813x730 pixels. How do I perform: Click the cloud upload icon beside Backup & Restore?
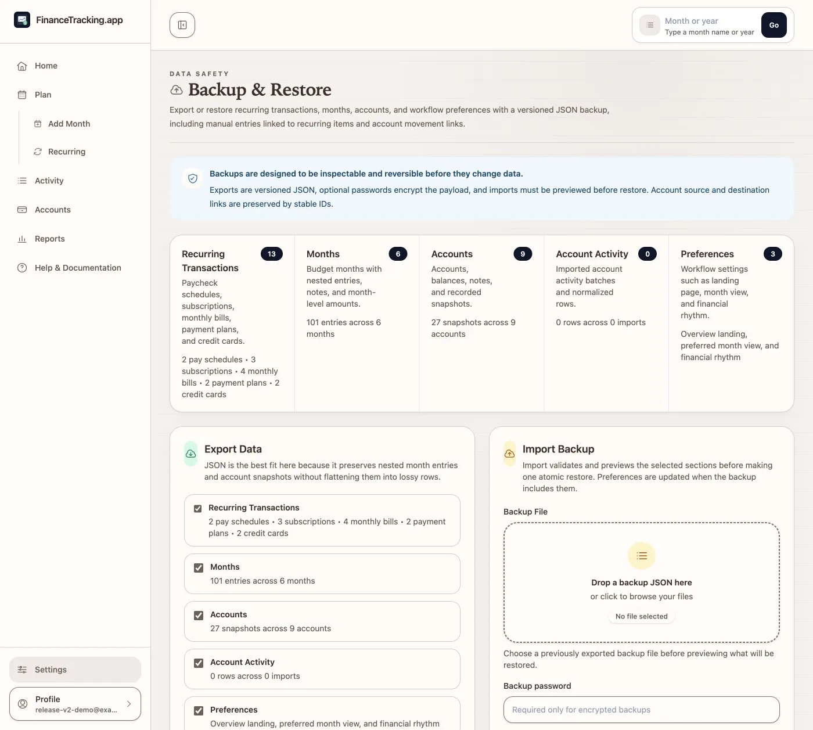[177, 90]
